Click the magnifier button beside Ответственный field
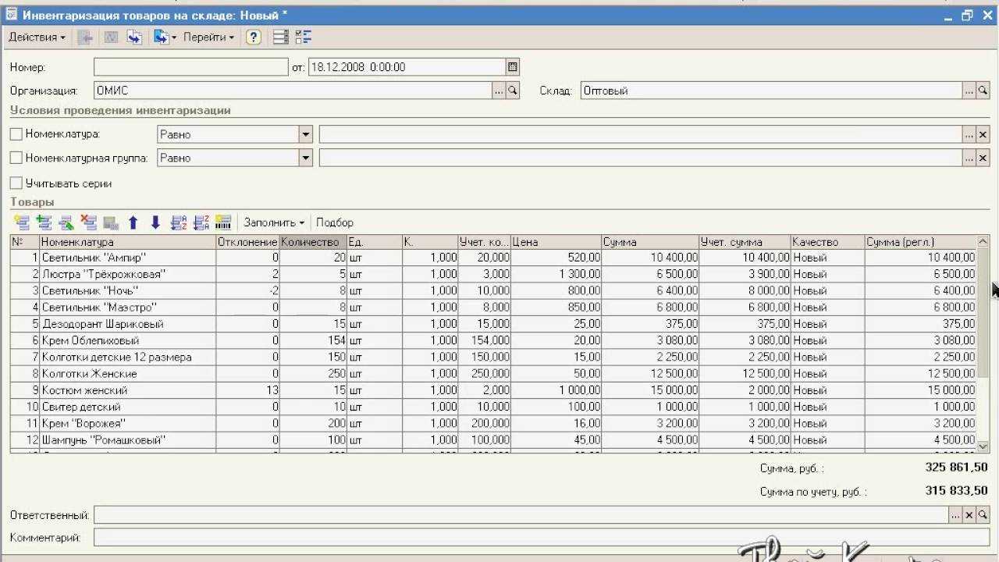This screenshot has width=999, height=562. [983, 515]
